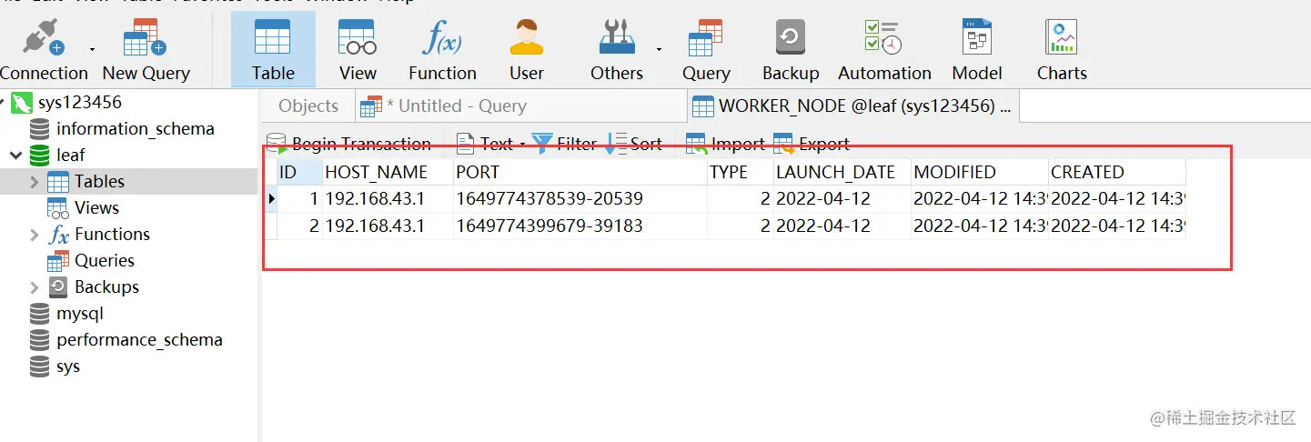Image resolution: width=1311 pixels, height=442 pixels.
Task: Click the Sort button
Action: (634, 144)
